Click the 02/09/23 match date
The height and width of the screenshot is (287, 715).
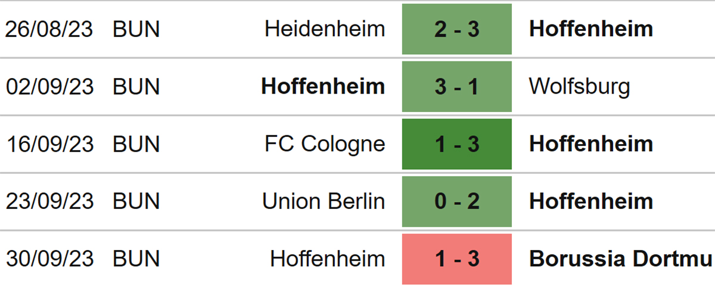pyautogui.click(x=49, y=87)
